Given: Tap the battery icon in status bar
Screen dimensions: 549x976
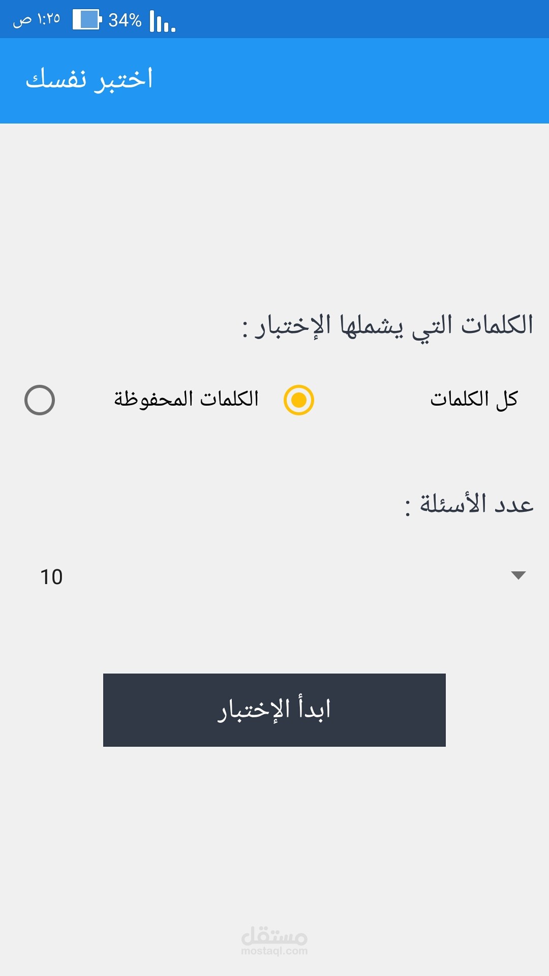Looking at the screenshot, I should point(87,20).
